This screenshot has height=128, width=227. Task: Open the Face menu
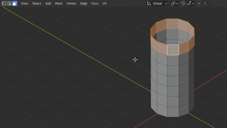[95, 3]
